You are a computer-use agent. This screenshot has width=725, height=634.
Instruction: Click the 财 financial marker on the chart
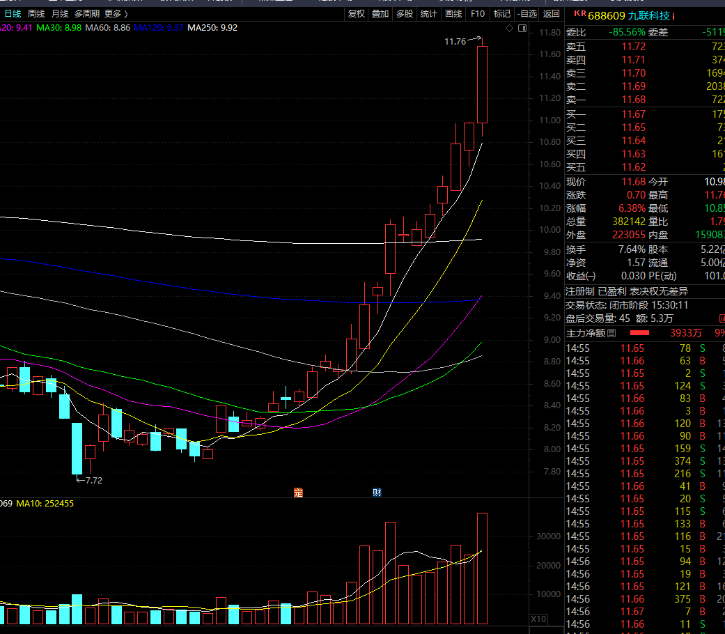click(x=377, y=493)
